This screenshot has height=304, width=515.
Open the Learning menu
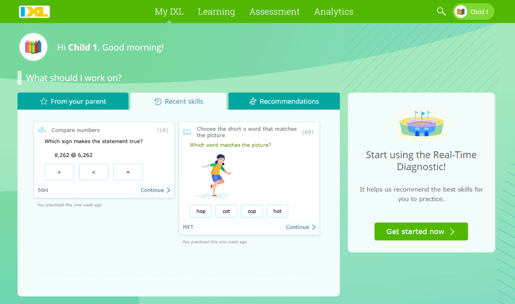click(216, 12)
